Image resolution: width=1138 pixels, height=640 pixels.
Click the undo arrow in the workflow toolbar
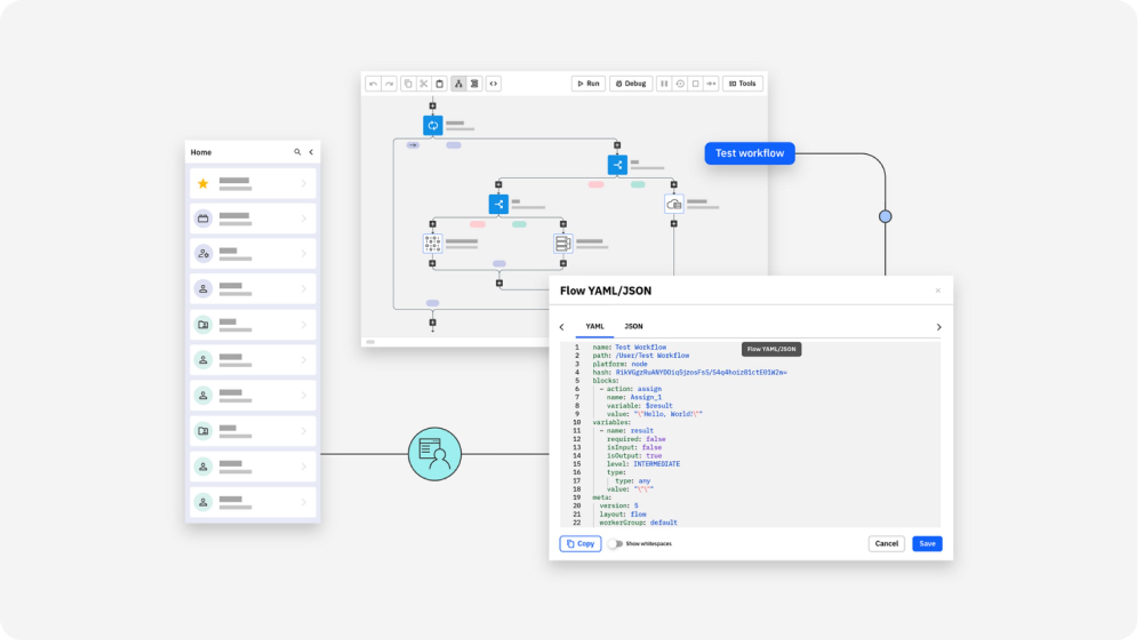tap(373, 83)
